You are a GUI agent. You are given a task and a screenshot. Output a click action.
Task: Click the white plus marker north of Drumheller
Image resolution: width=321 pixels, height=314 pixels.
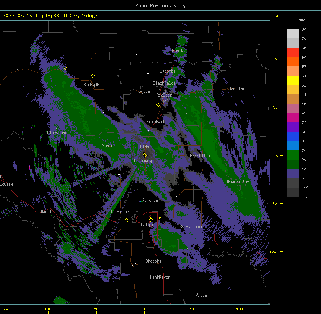pos(228,140)
